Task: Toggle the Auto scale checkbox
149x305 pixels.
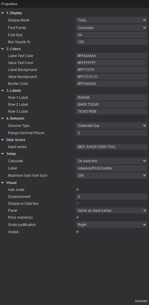Action: (x=78, y=189)
